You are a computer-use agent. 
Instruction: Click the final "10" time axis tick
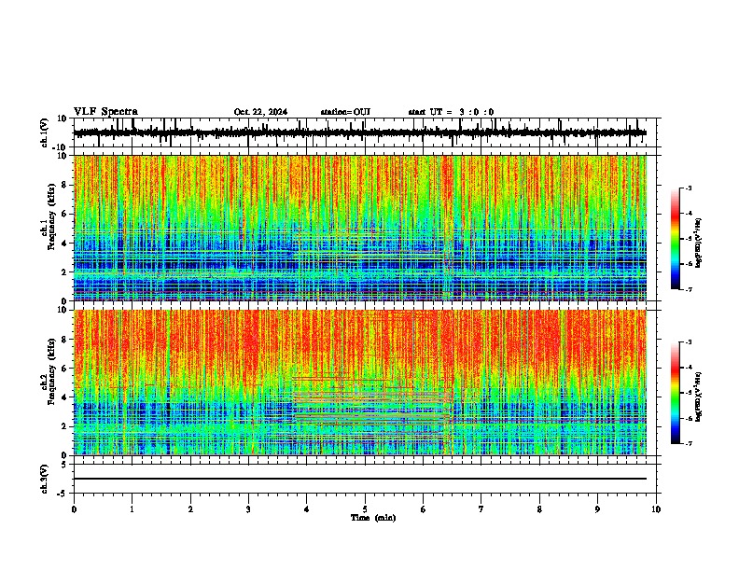656,509
